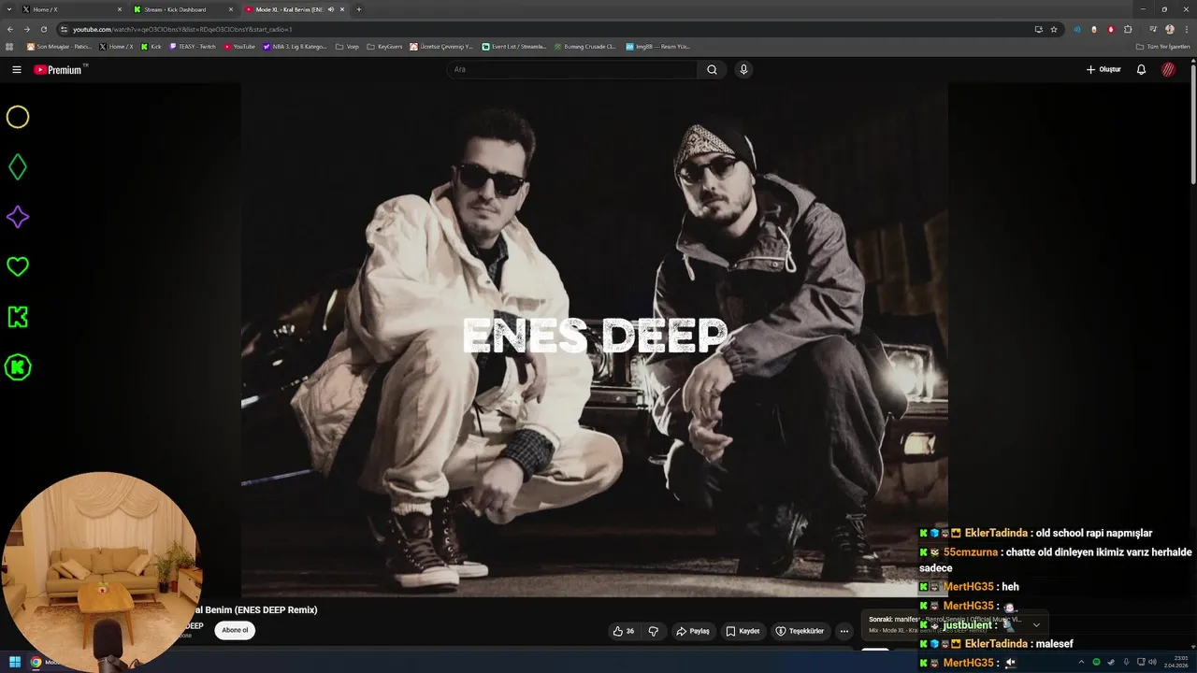Open the Home / X bookmark
Screen dimensions: 1197x673
117,46
